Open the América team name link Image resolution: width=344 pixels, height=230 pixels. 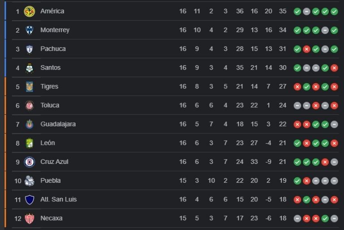click(x=52, y=11)
